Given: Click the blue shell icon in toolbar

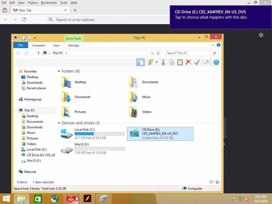Looking at the screenshot, I should 216,62.
